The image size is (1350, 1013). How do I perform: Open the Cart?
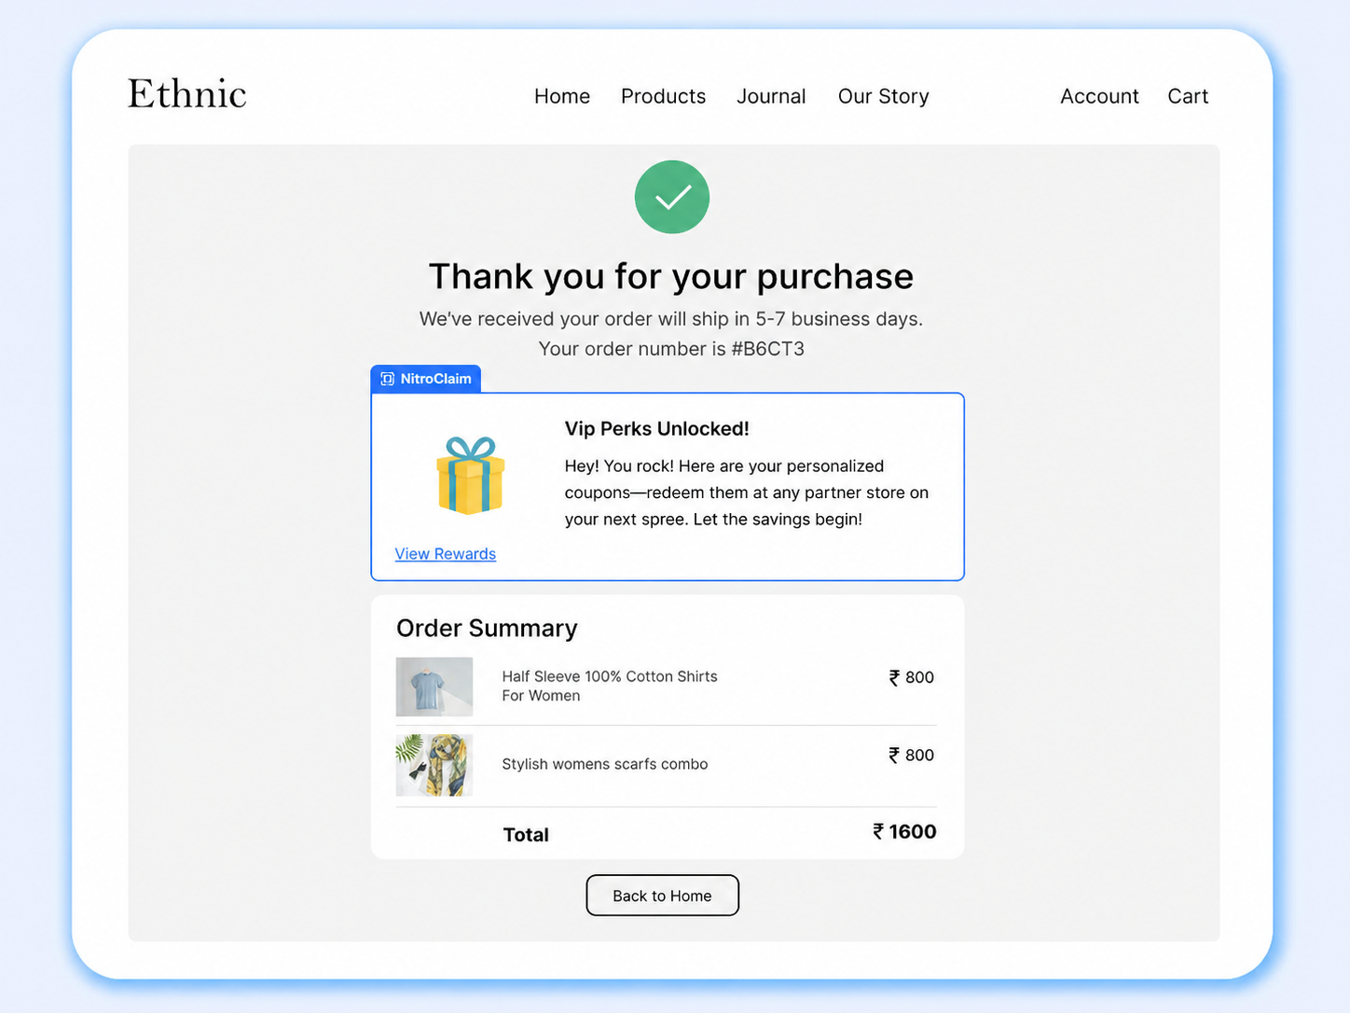click(1187, 96)
